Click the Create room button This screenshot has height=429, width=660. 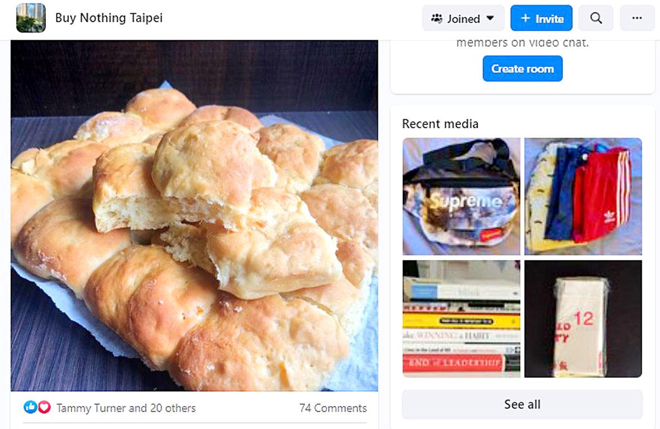pos(523,69)
